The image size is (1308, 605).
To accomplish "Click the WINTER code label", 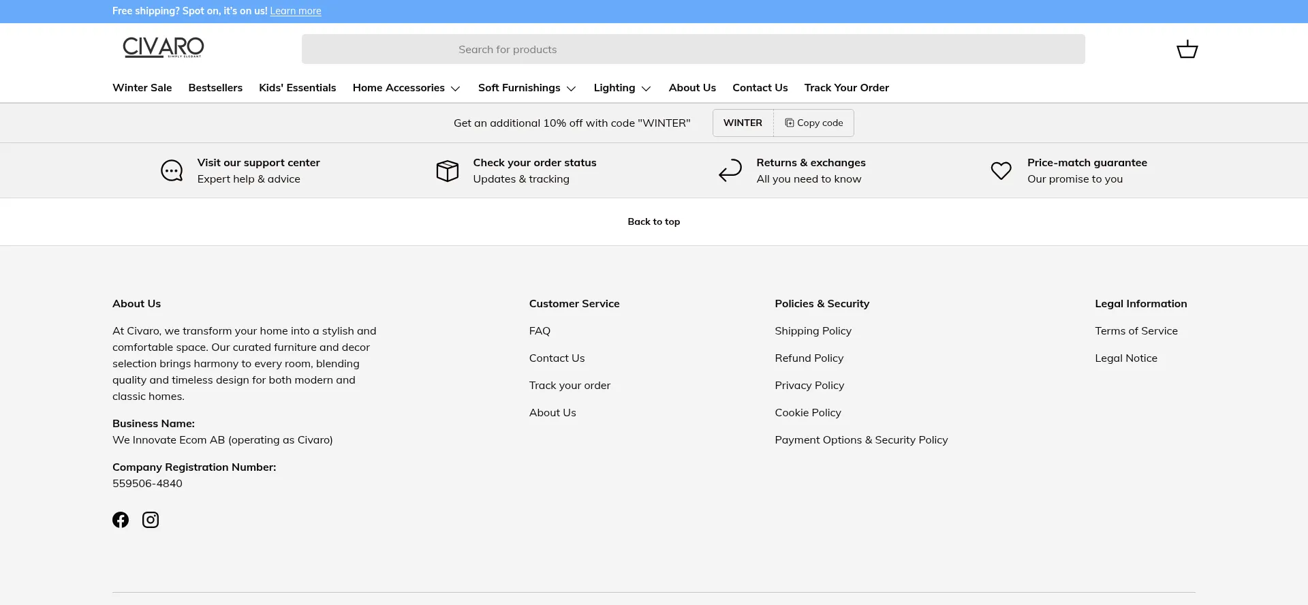I will (x=743, y=123).
